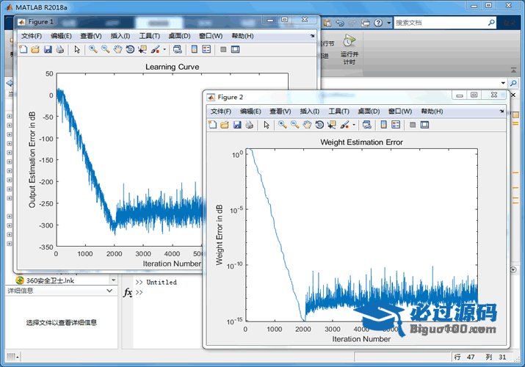Enable Rotate 3D tool in Figure 2
Viewport: 525px width, 367px height.
(x=319, y=125)
